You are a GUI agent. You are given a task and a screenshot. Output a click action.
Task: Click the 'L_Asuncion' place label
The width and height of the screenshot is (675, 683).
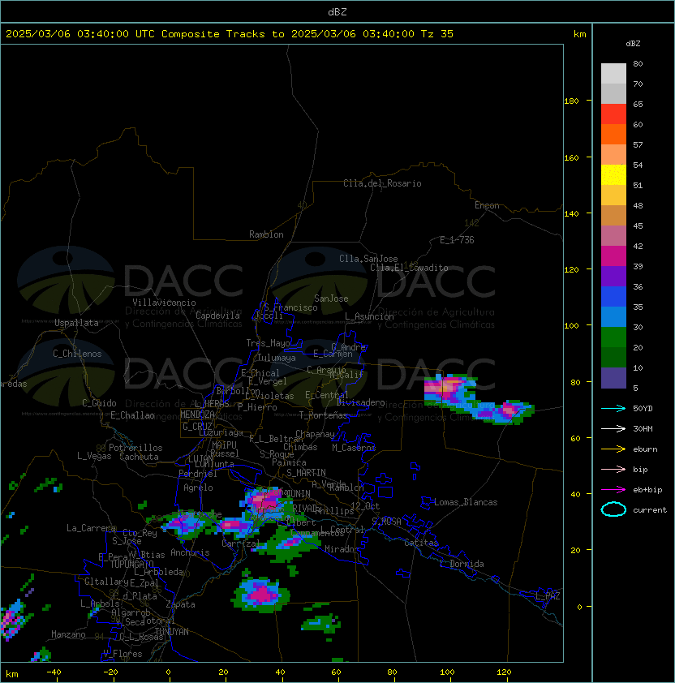point(369,316)
